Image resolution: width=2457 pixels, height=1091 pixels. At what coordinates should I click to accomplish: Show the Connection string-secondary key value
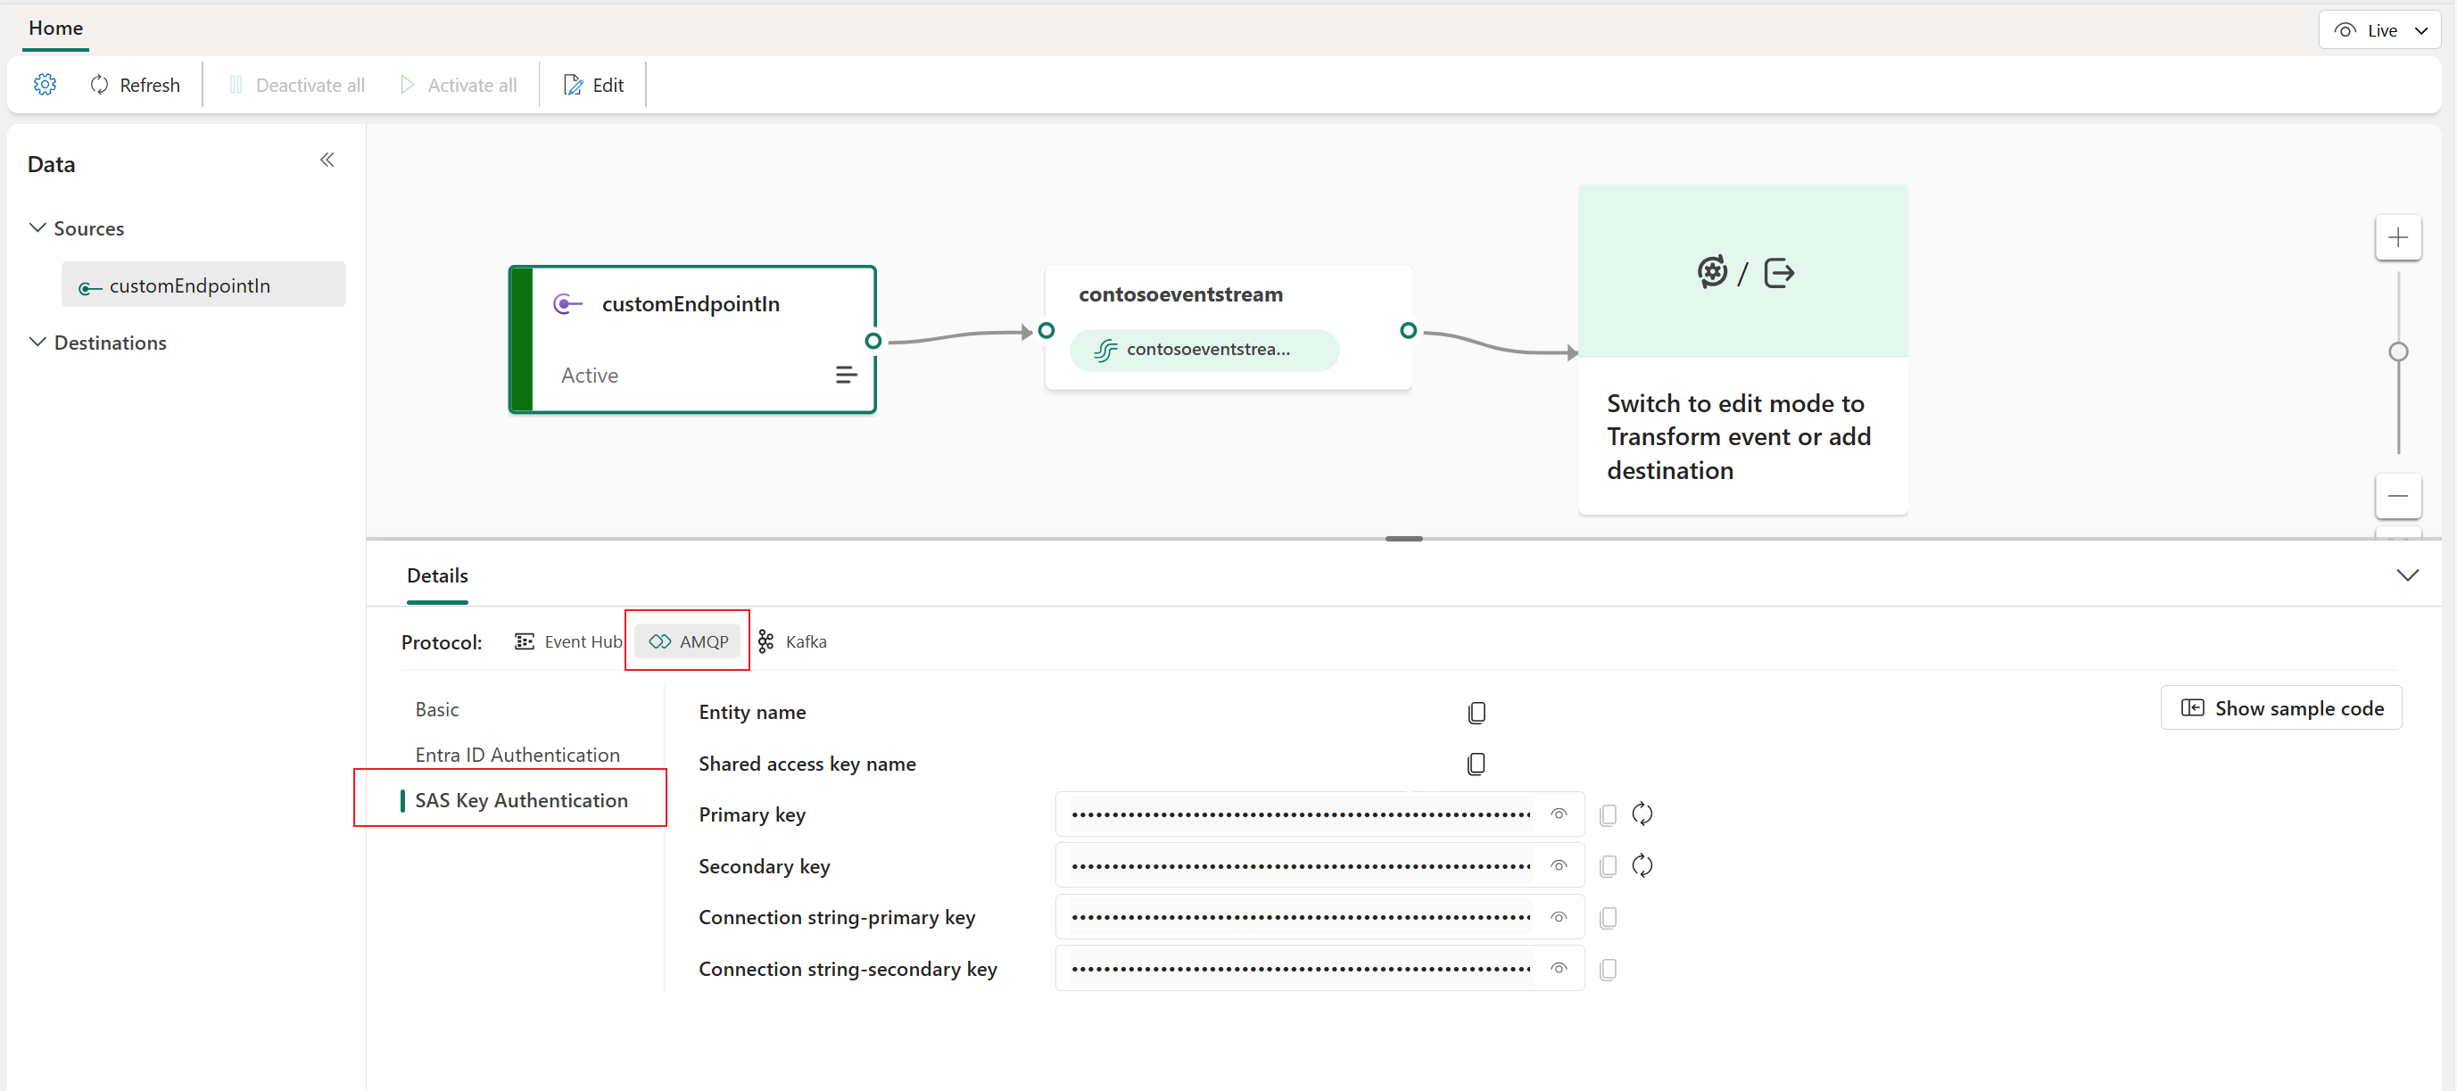1559,968
